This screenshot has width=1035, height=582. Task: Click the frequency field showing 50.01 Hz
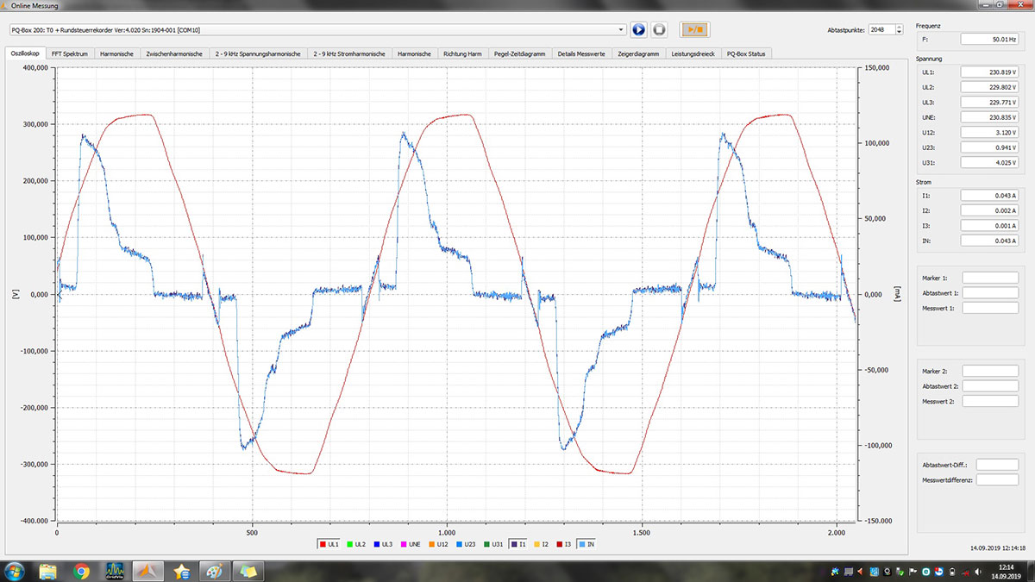tap(990, 39)
